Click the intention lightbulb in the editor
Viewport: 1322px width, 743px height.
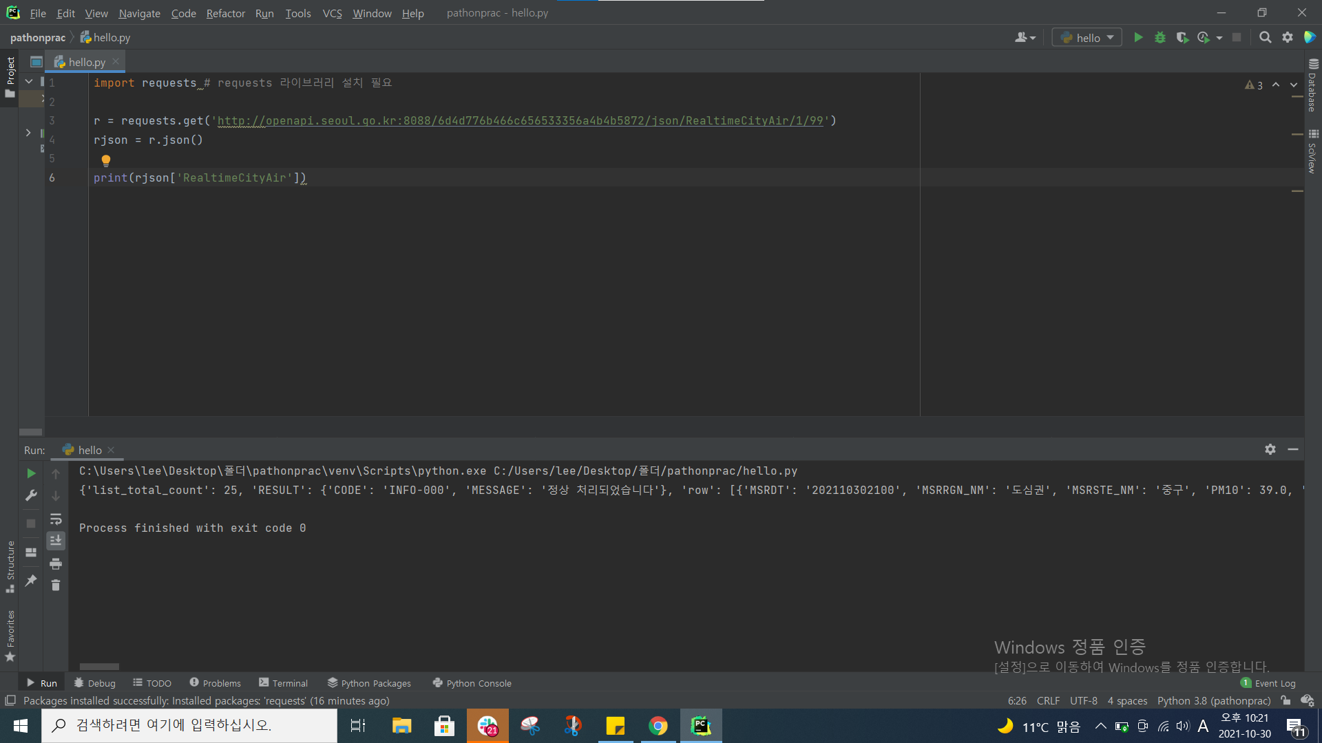(106, 160)
